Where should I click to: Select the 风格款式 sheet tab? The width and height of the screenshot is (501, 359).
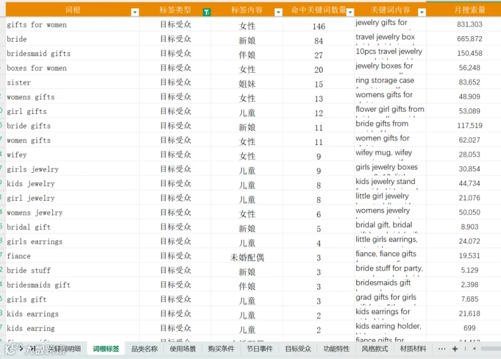pyautogui.click(x=375, y=349)
